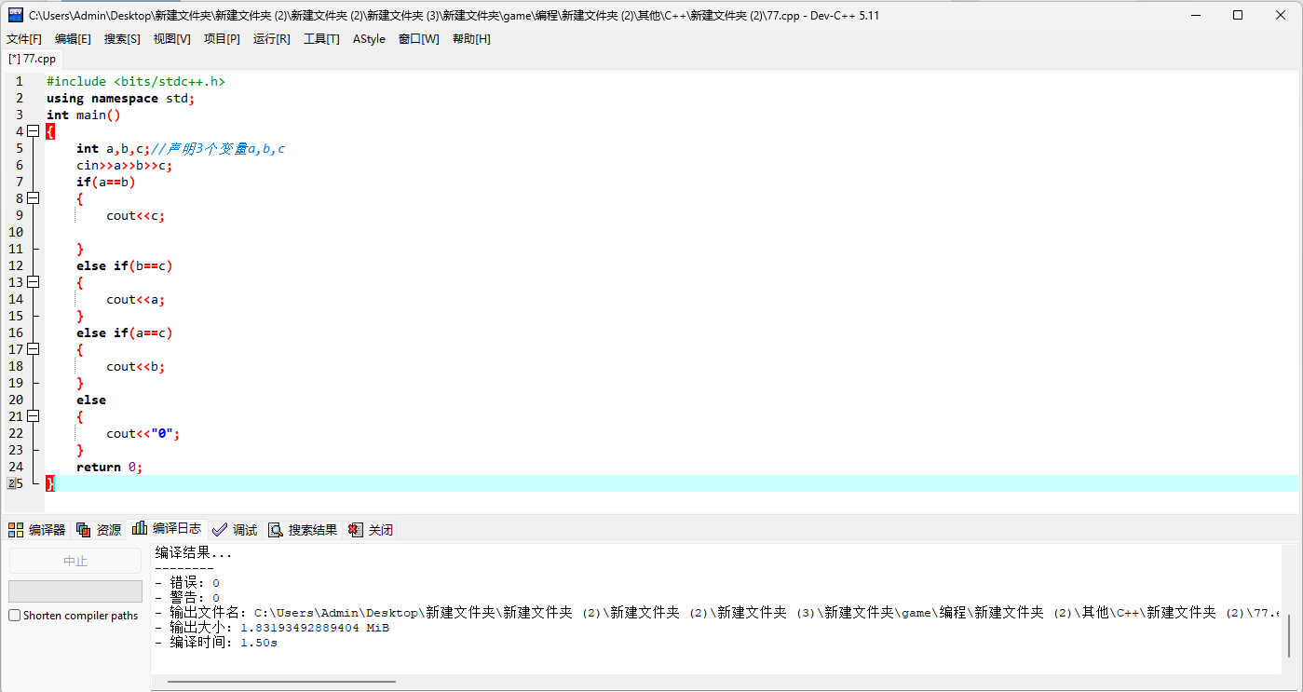Click the 关闭 panel icon

pyautogui.click(x=355, y=529)
